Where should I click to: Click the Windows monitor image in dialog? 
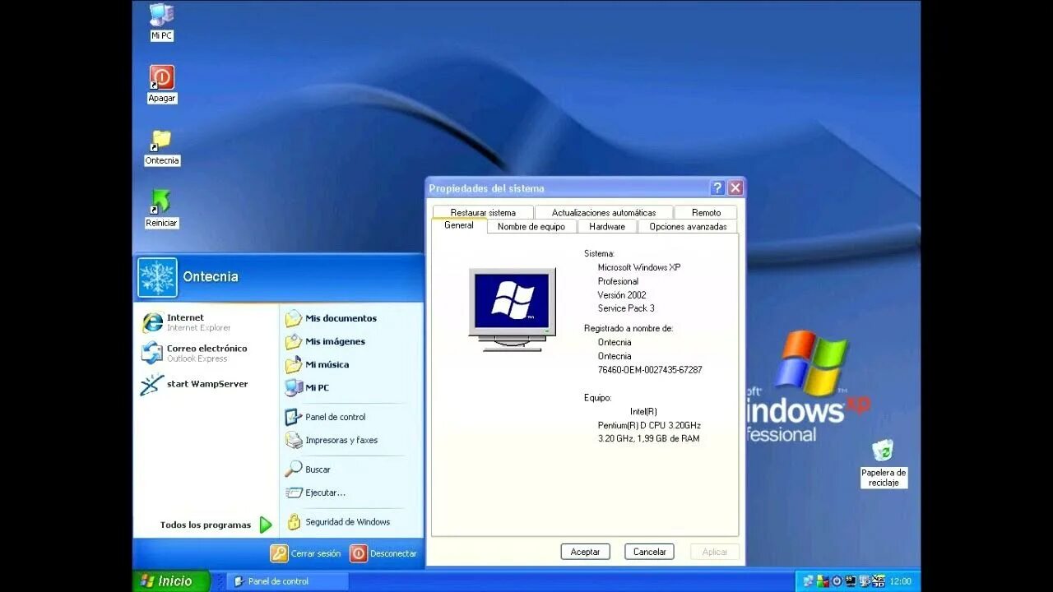(x=512, y=309)
